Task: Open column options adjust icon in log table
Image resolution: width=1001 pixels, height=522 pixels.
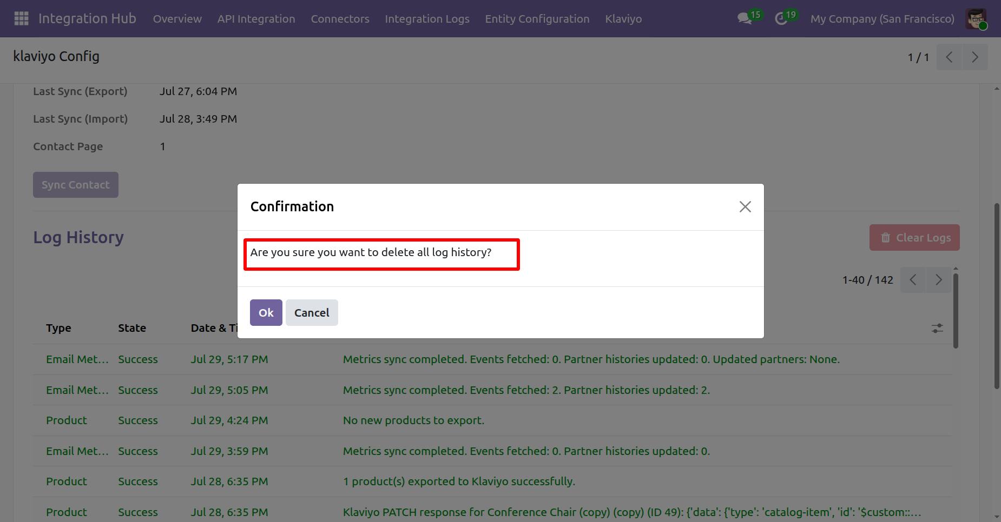Action: tap(937, 328)
